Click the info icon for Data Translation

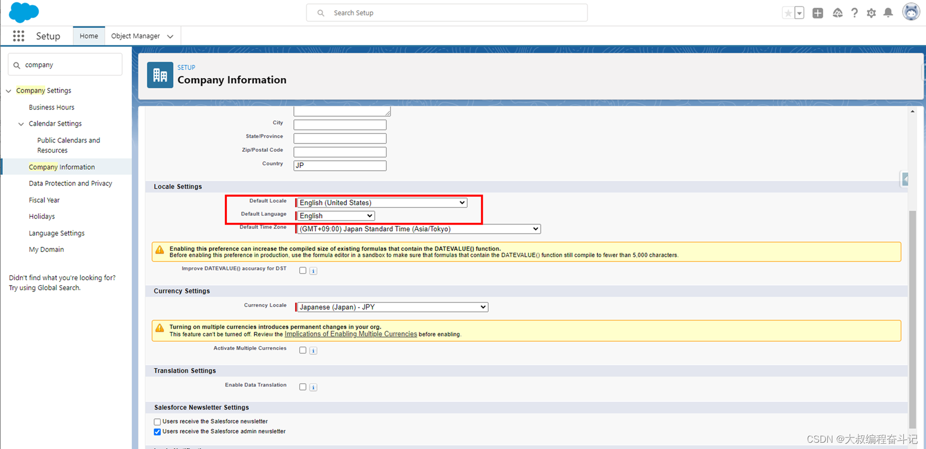[x=313, y=387]
